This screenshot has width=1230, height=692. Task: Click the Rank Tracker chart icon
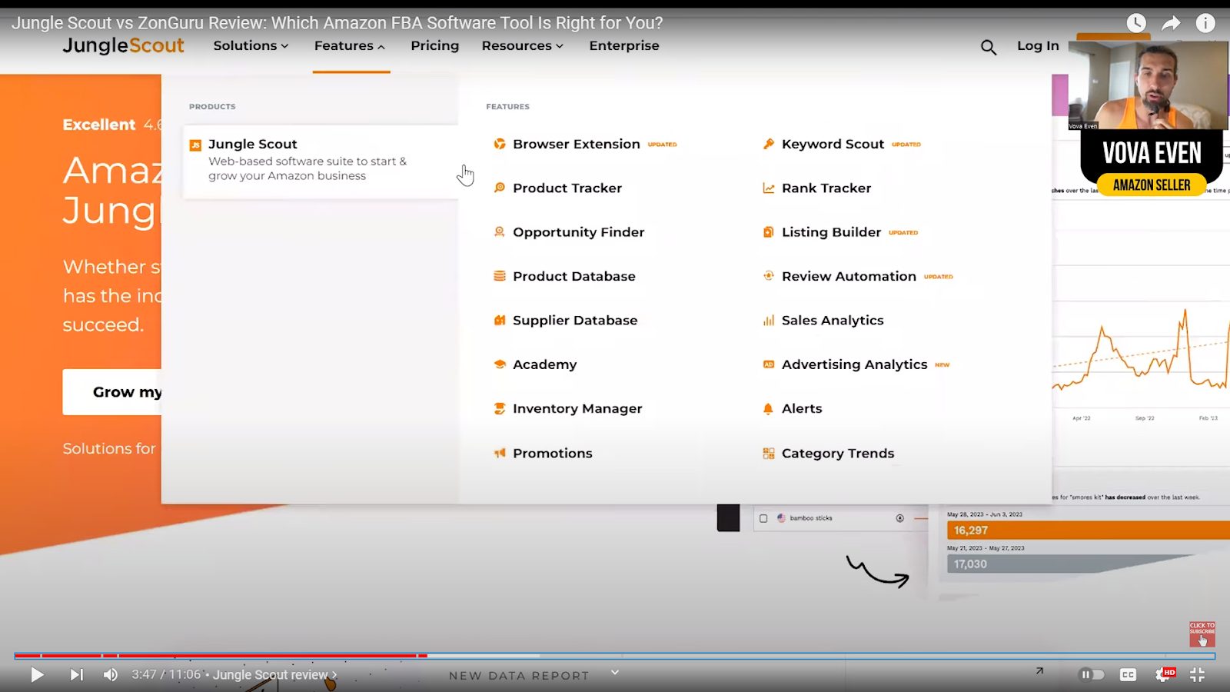[x=768, y=188]
